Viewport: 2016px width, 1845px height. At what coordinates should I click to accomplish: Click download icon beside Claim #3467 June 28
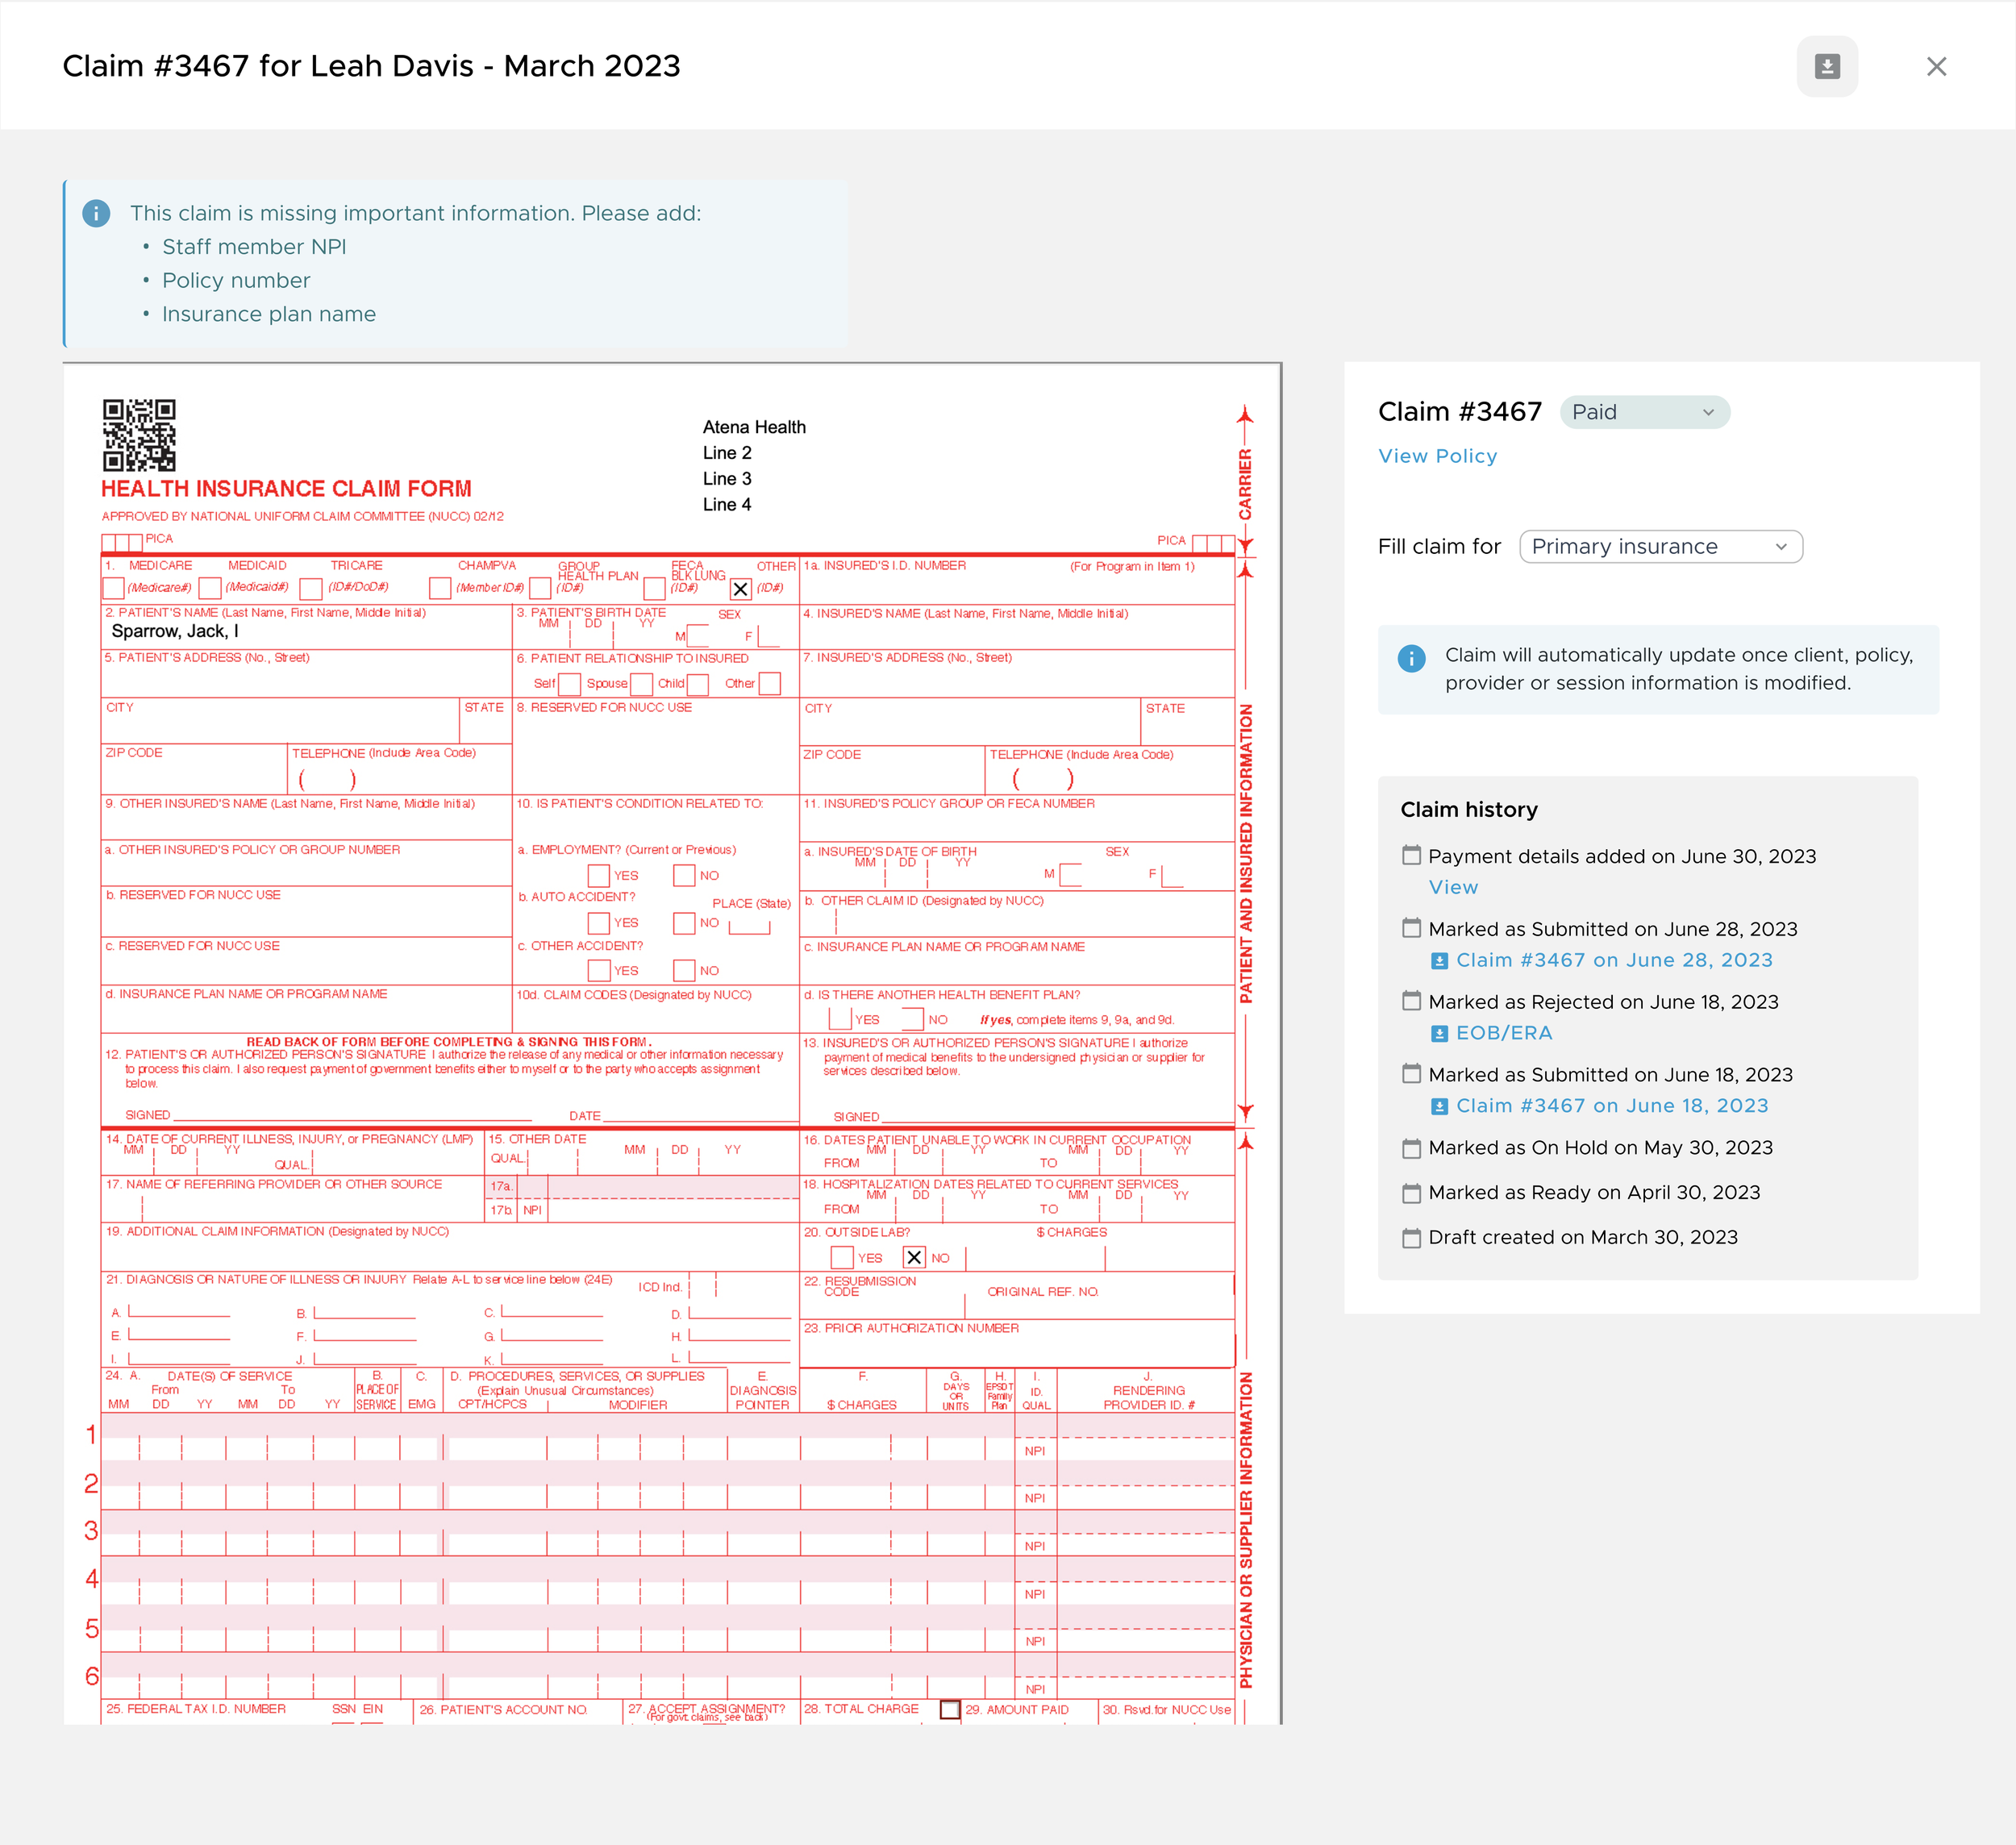1439,961
